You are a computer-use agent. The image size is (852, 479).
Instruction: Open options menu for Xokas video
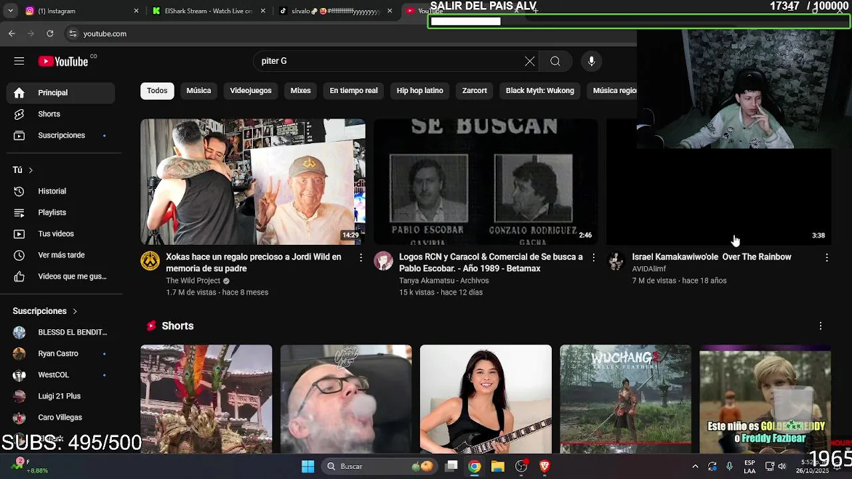coord(361,257)
